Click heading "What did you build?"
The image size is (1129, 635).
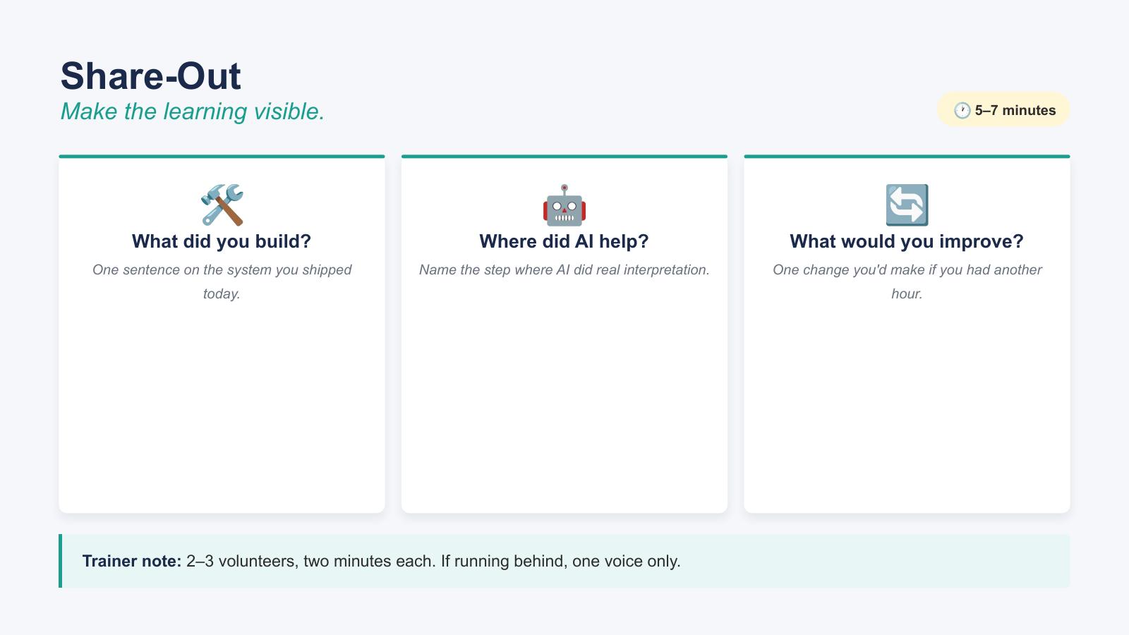click(x=222, y=241)
